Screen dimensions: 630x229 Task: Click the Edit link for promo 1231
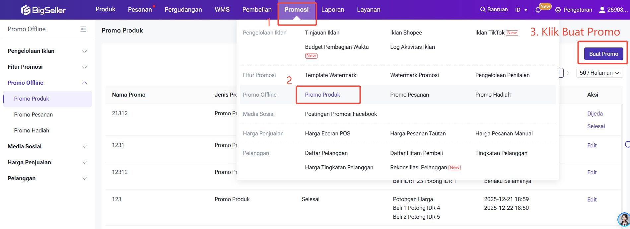pyautogui.click(x=592, y=145)
